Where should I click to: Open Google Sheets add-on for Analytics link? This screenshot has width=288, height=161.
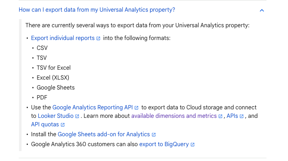104,134
